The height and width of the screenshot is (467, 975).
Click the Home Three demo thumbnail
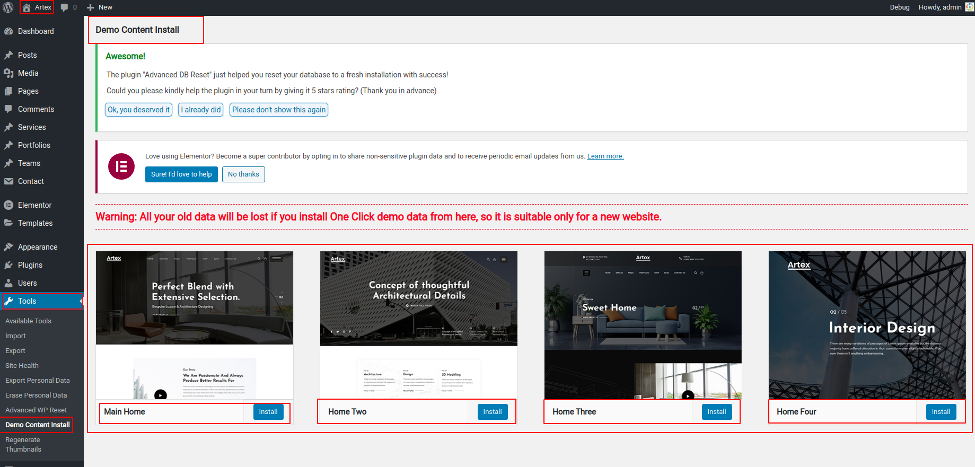tap(643, 325)
